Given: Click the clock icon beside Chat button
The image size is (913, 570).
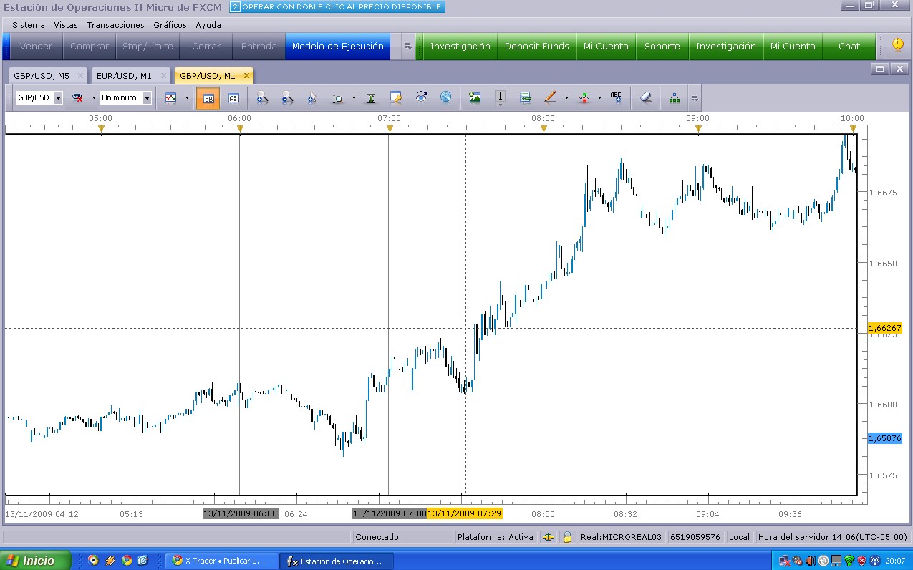Looking at the screenshot, I should point(897,46).
